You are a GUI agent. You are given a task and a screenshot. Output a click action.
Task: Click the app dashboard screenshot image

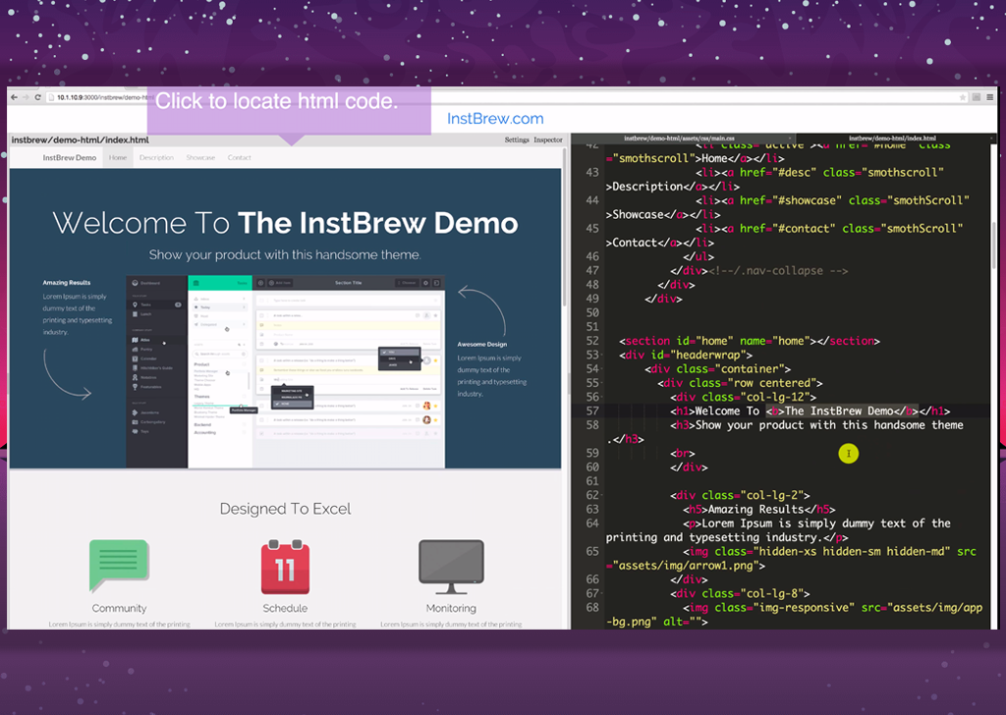pos(285,370)
